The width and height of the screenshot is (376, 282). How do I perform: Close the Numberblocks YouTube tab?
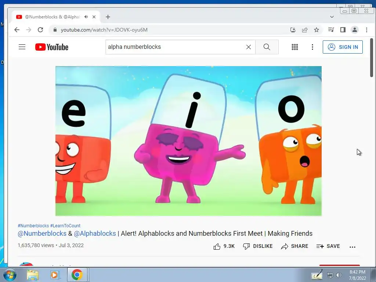click(x=94, y=17)
